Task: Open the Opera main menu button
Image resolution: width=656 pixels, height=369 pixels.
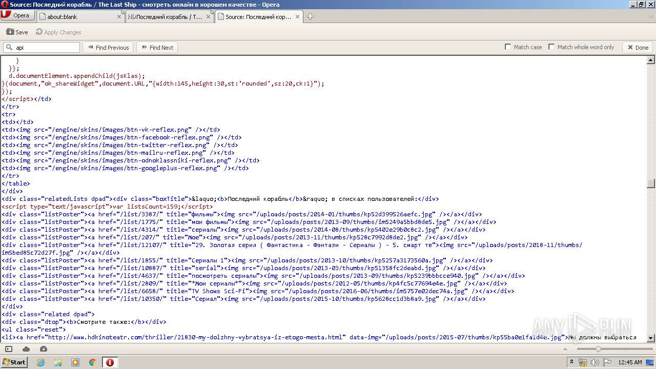Action: pos(16,15)
